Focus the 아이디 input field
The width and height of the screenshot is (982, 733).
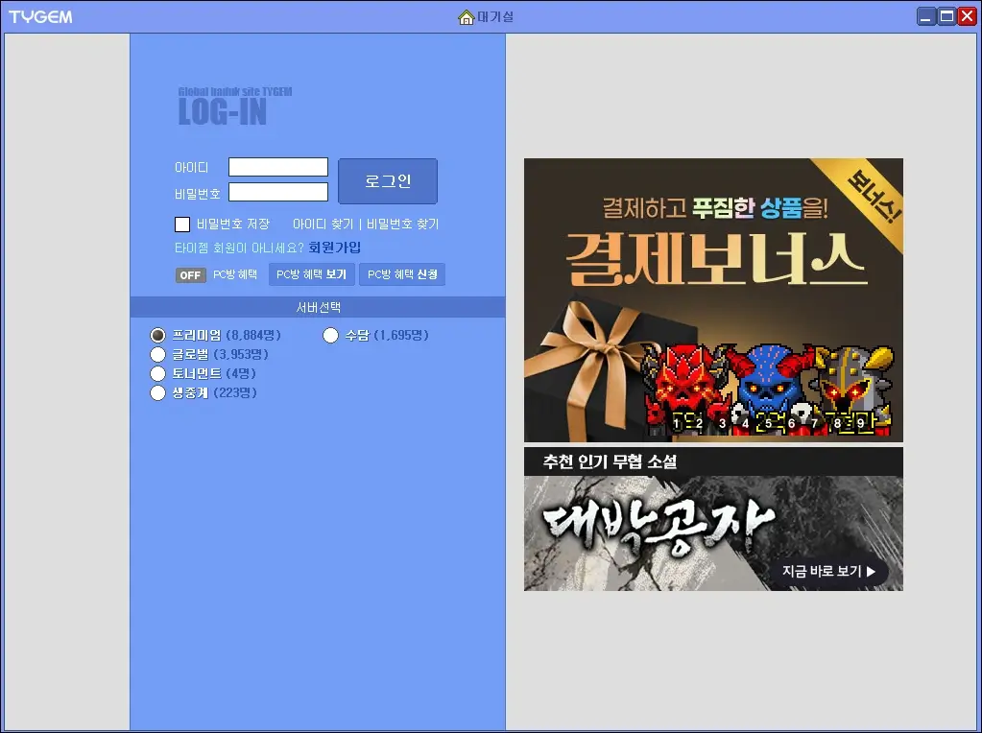click(x=278, y=167)
